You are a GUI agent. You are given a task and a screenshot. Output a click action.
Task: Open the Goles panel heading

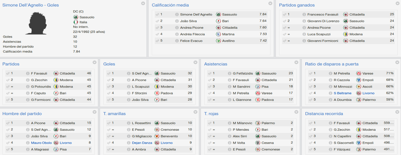click(109, 64)
